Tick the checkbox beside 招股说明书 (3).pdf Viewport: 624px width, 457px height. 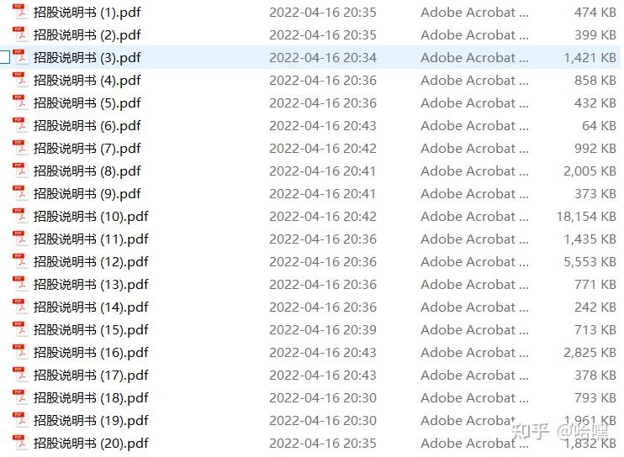4,57
